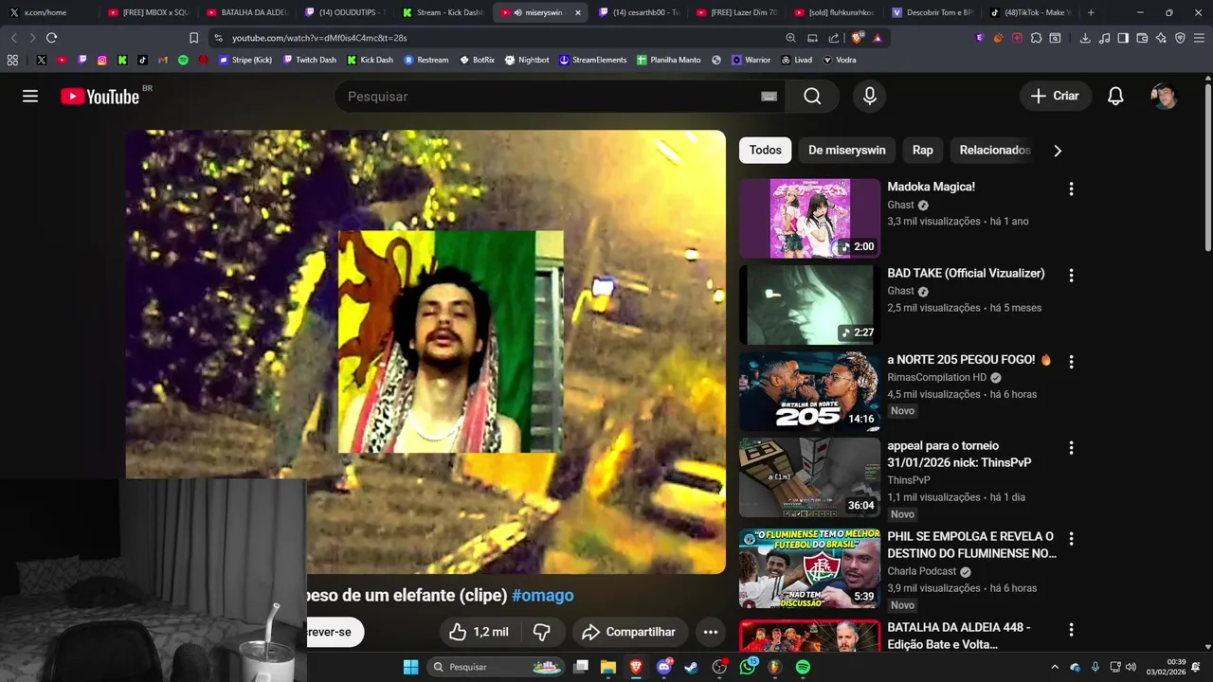This screenshot has width=1213, height=682.
Task: Open new tab with plus button
Action: pyautogui.click(x=1091, y=12)
